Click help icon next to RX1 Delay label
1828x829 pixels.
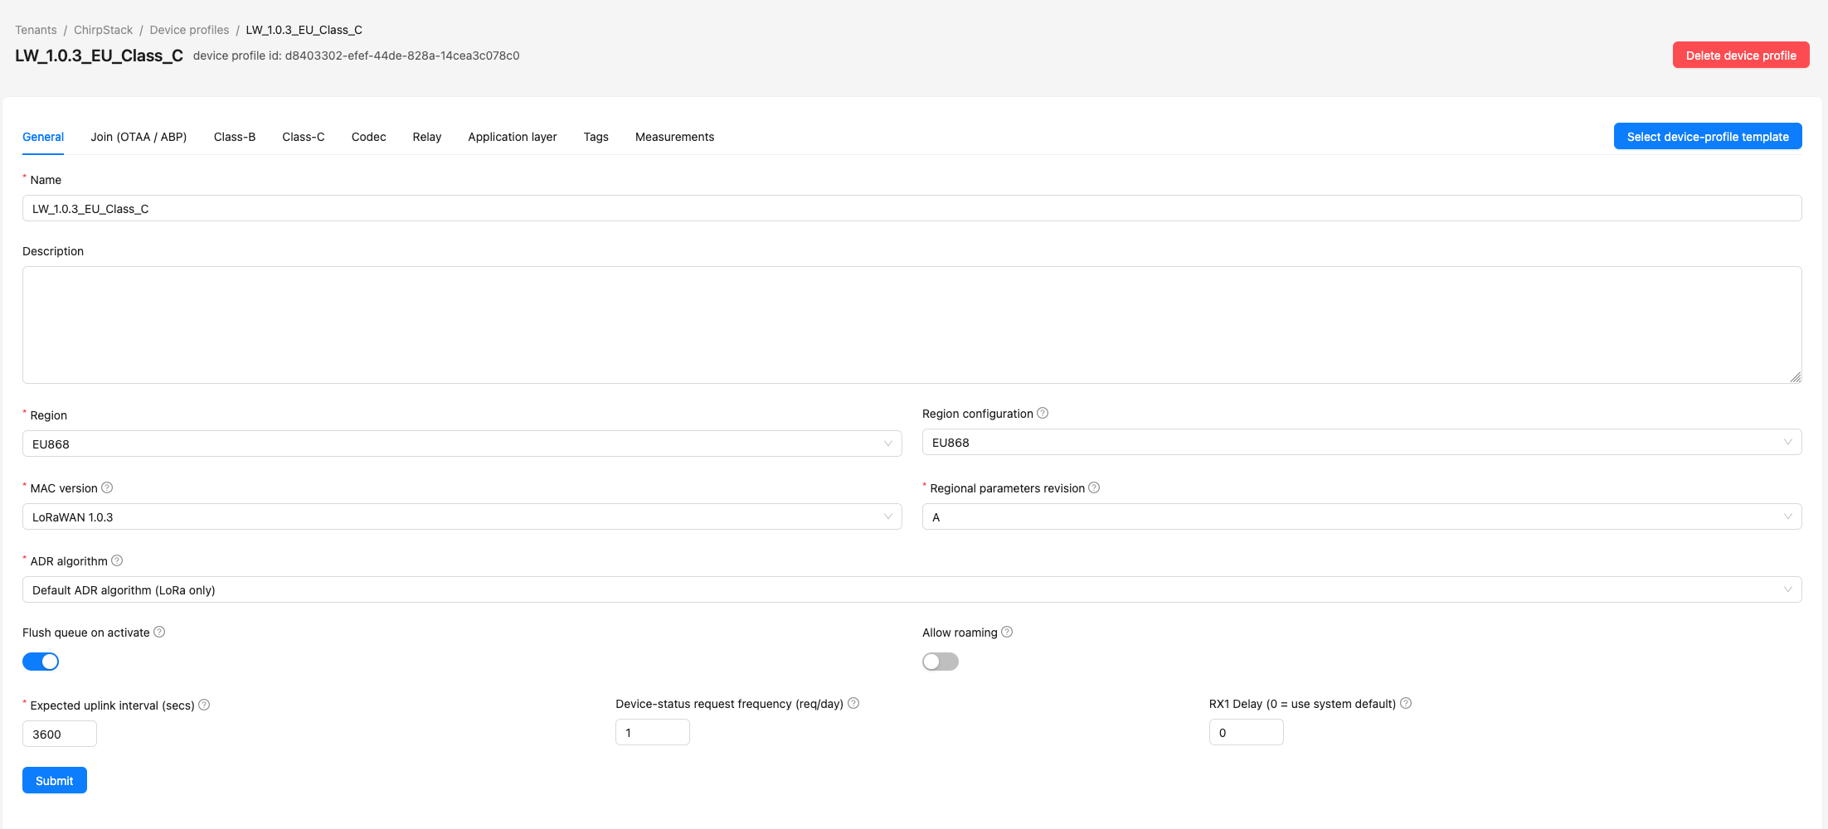pyautogui.click(x=1406, y=703)
